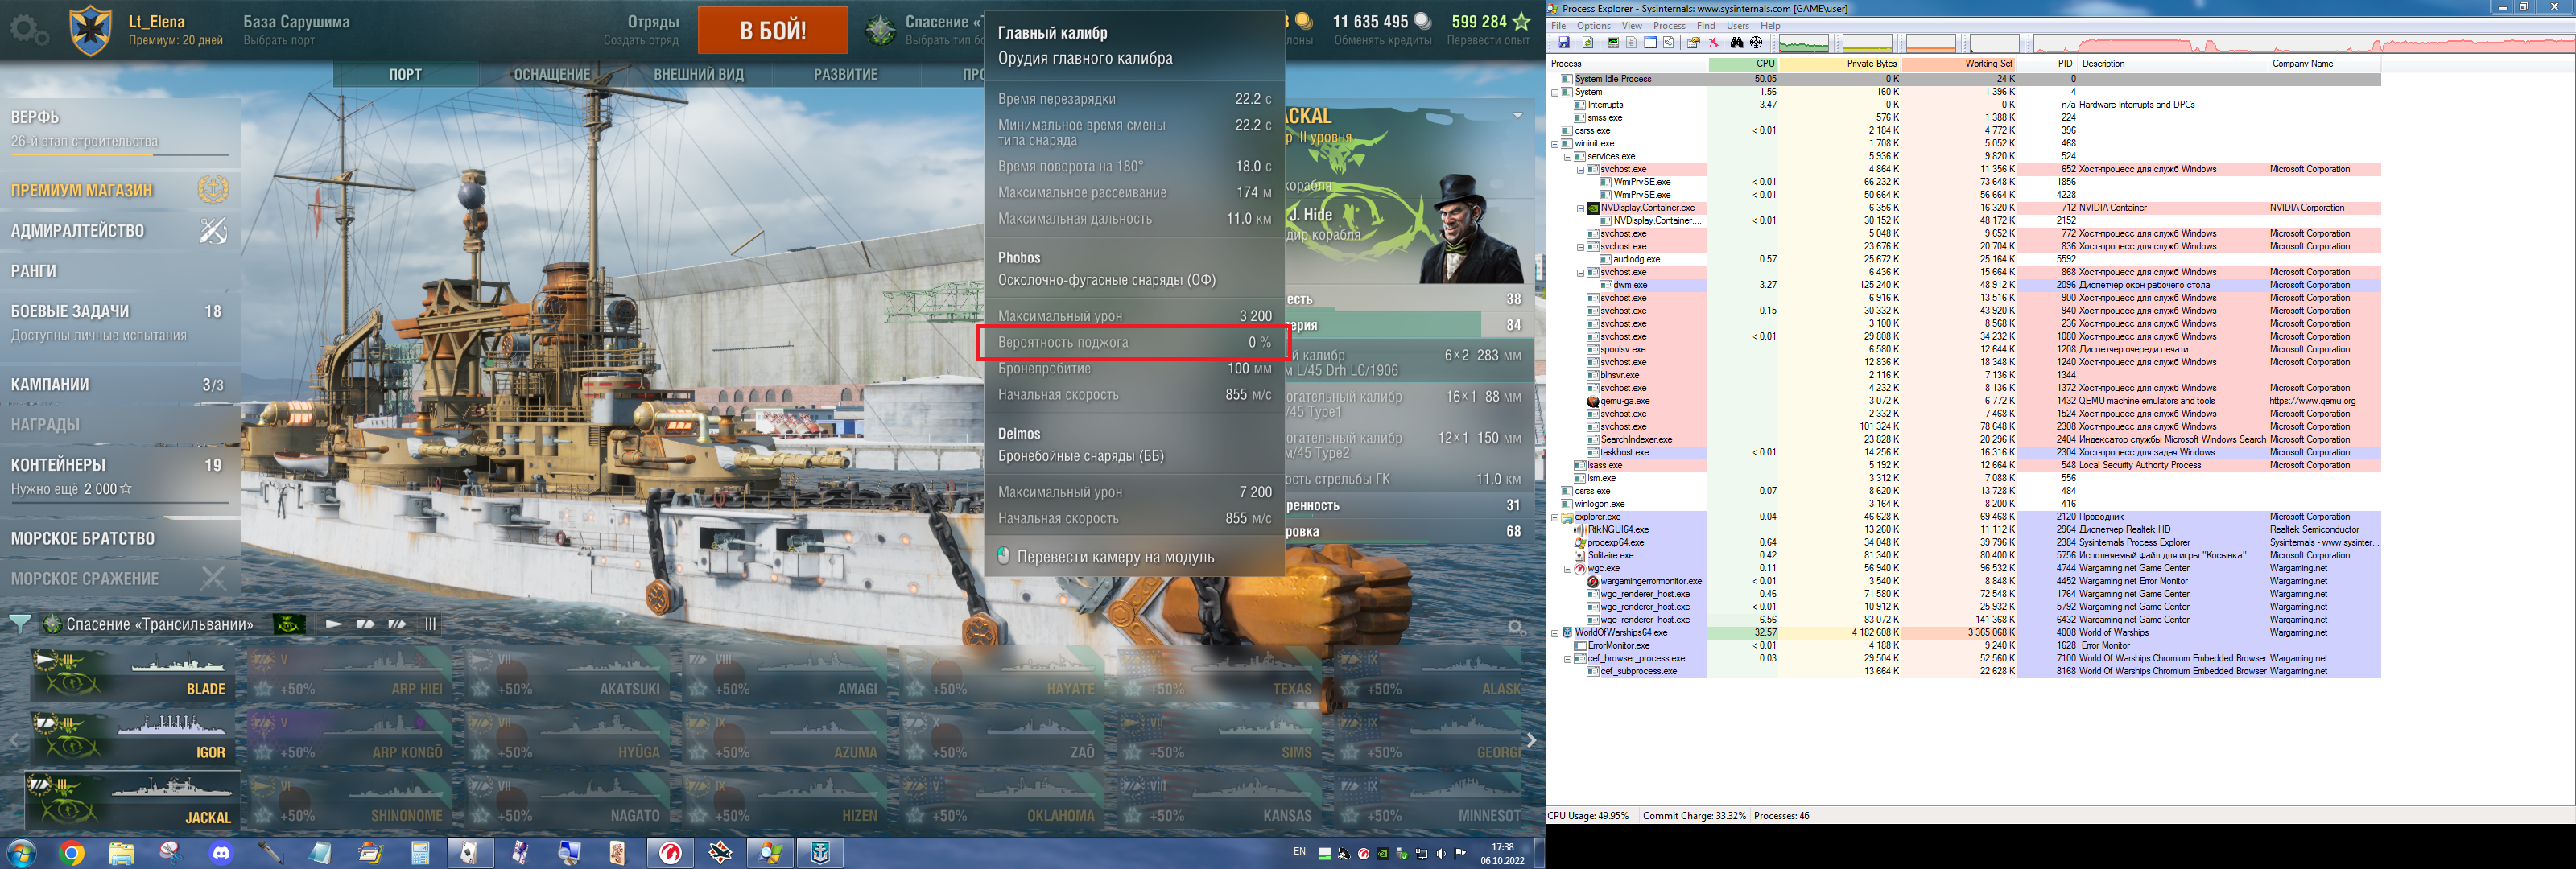The height and width of the screenshot is (869, 2576).
Task: Click the Naval Battle crossed swords icon
Action: 213,578
